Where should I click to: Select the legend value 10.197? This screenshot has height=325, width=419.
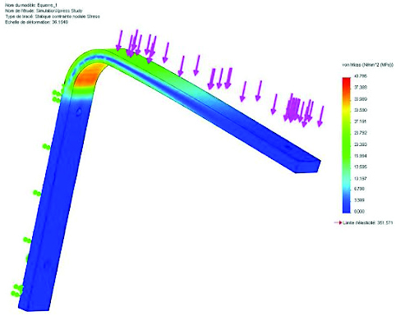[x=361, y=178]
